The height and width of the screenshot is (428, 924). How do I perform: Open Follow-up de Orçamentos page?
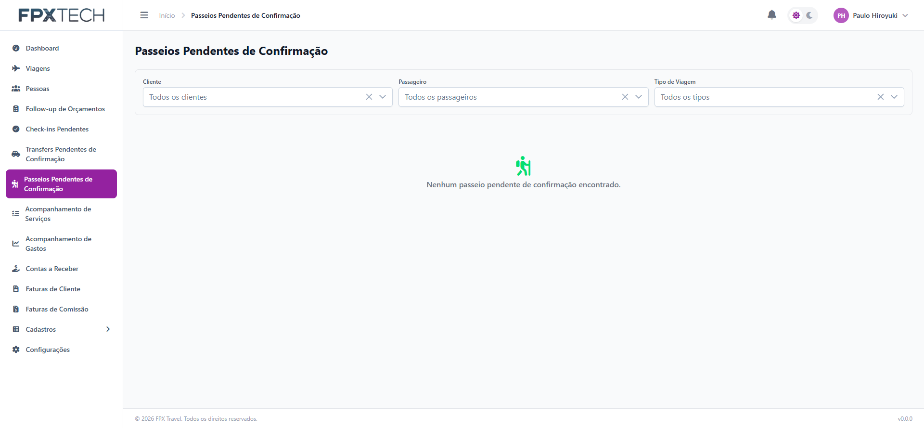coord(61,109)
